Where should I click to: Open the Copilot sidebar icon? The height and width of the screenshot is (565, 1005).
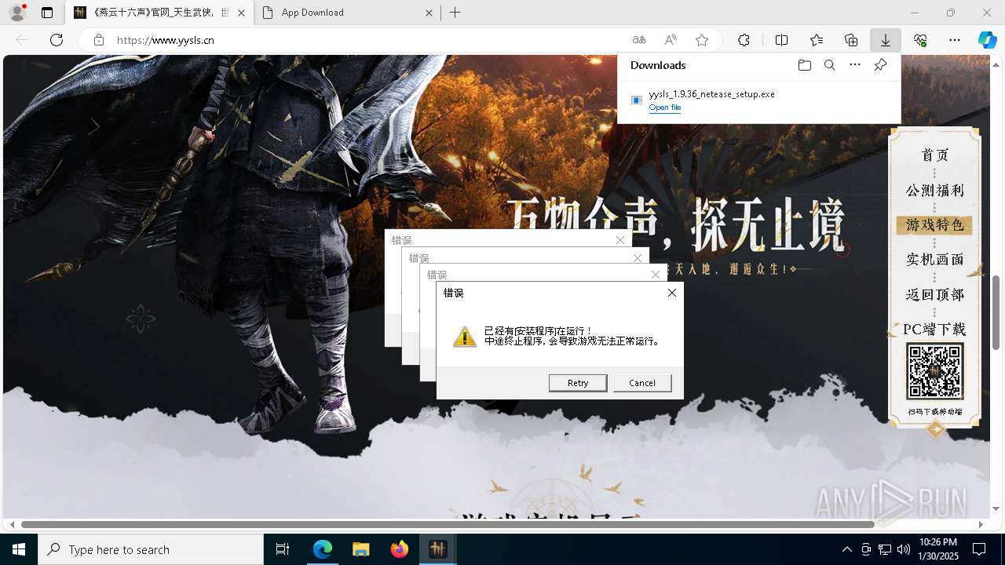tap(987, 40)
